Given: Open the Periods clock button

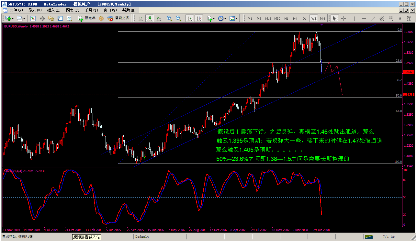Looking at the screenshot, I should click(x=221, y=18).
